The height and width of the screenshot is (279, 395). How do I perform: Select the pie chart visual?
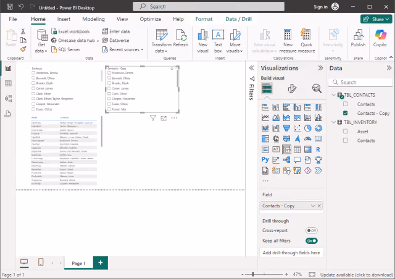(307, 128)
